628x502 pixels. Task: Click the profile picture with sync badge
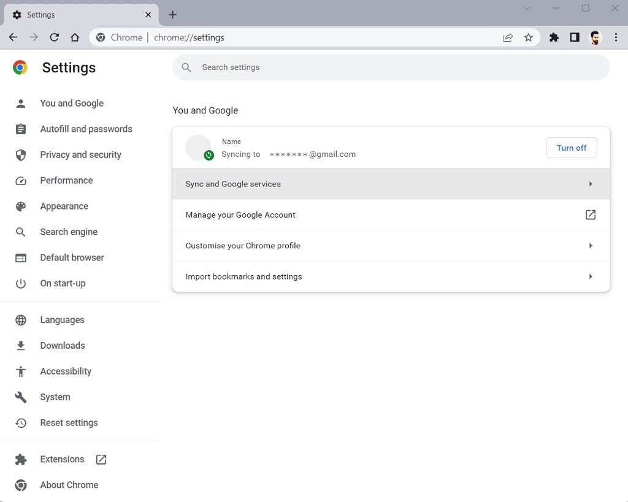[x=199, y=148]
